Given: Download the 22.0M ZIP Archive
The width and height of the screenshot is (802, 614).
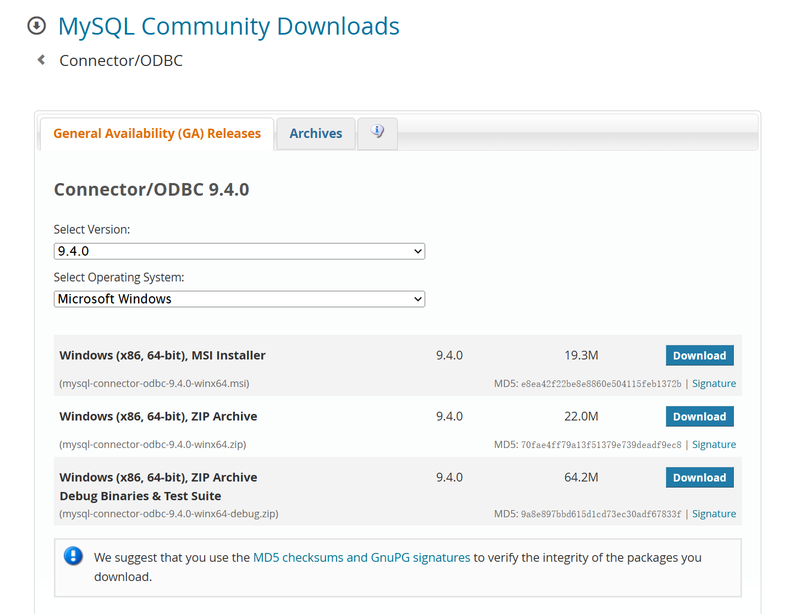Looking at the screenshot, I should [700, 417].
